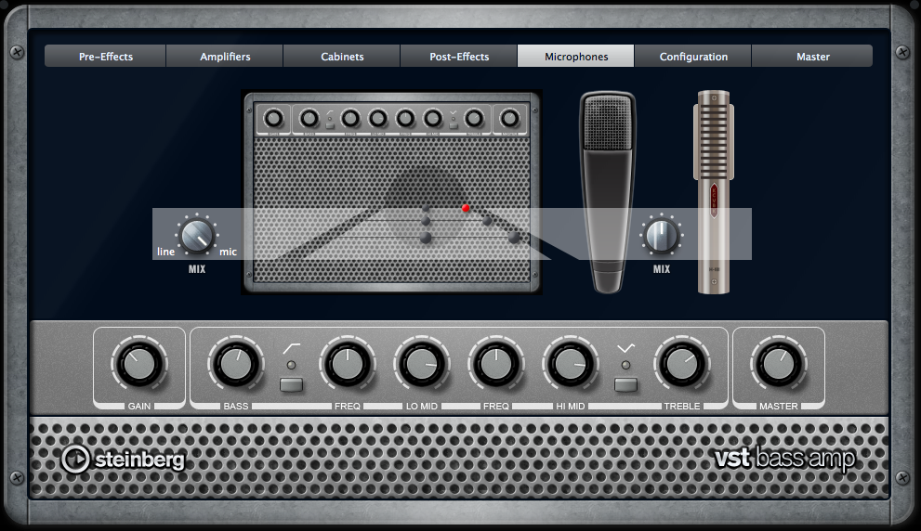Switch to the Master tab
Image resolution: width=921 pixels, height=531 pixels.
tap(812, 57)
